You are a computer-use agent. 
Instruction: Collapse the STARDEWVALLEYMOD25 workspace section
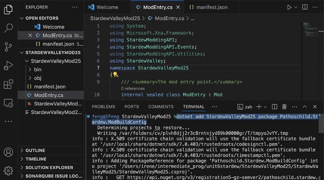click(51, 52)
